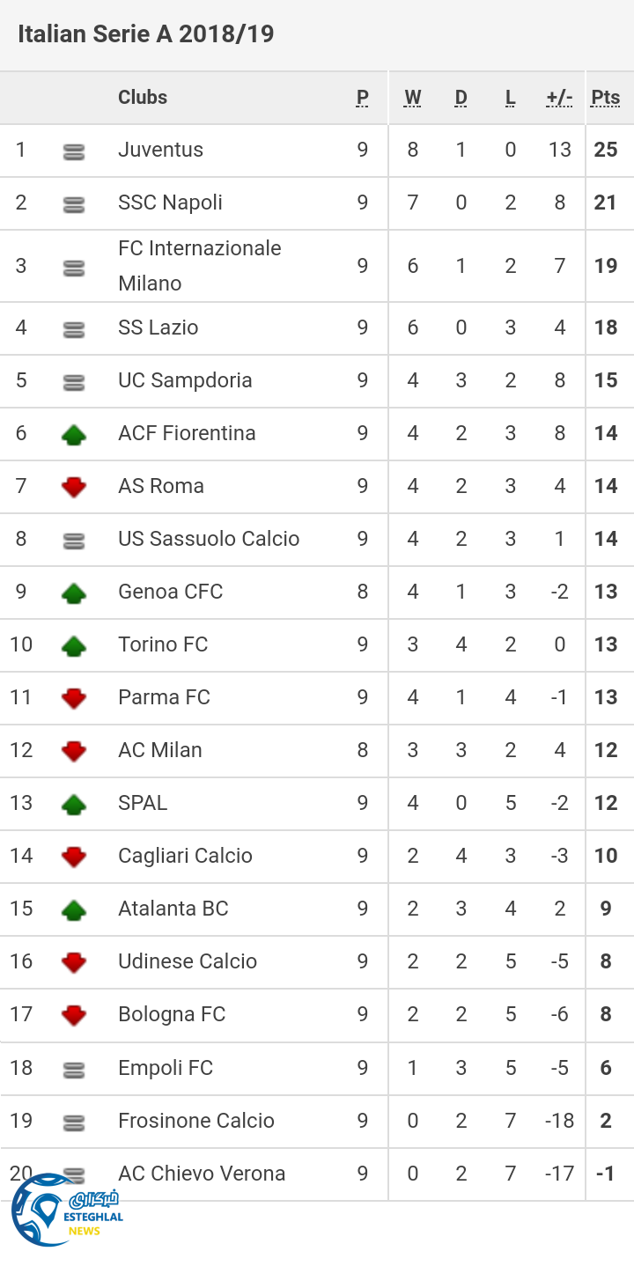Click the unchanged position icon next to Empoli FC
The height and width of the screenshot is (1266, 634).
coord(74,1070)
